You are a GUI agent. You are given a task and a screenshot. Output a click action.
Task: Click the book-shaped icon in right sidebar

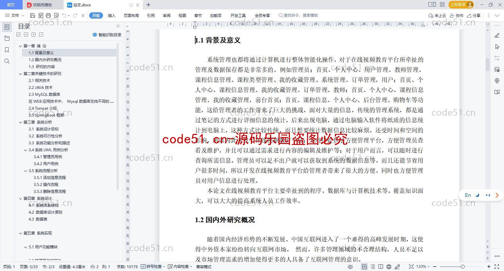coord(497,92)
